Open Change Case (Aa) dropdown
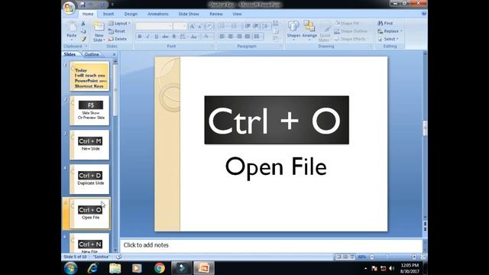489x275 pixels. pos(194,37)
